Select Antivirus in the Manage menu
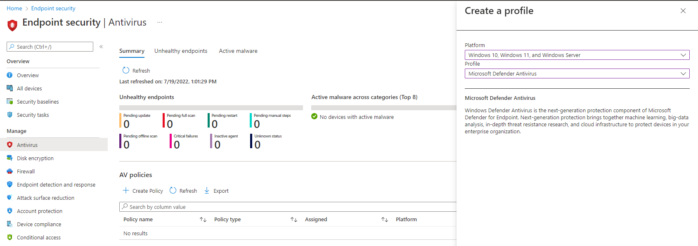This screenshot has width=698, height=246. click(53, 145)
